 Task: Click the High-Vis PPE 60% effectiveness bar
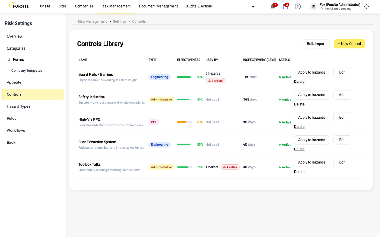[185, 122]
